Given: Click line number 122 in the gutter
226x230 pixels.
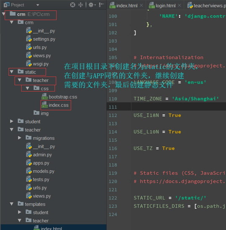Looking at the screenshot, I should click(113, 198).
